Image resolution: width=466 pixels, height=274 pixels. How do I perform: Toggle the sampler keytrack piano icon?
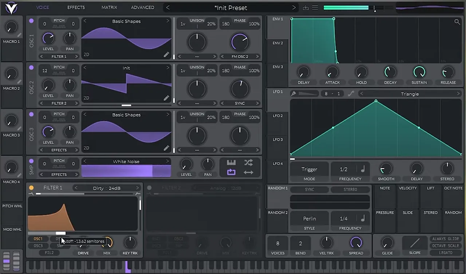pyautogui.click(x=231, y=162)
